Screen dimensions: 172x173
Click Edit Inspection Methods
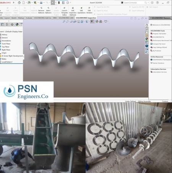coord(73,11)
